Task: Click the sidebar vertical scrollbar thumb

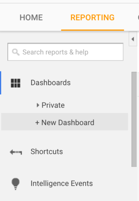Action: [x=134, y=119]
